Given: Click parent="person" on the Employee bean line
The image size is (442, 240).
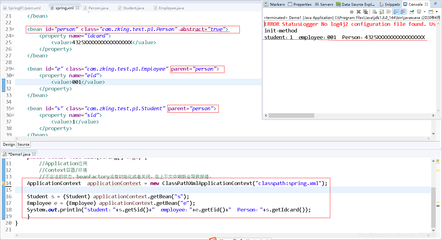Looking at the screenshot, I should click(194, 69).
